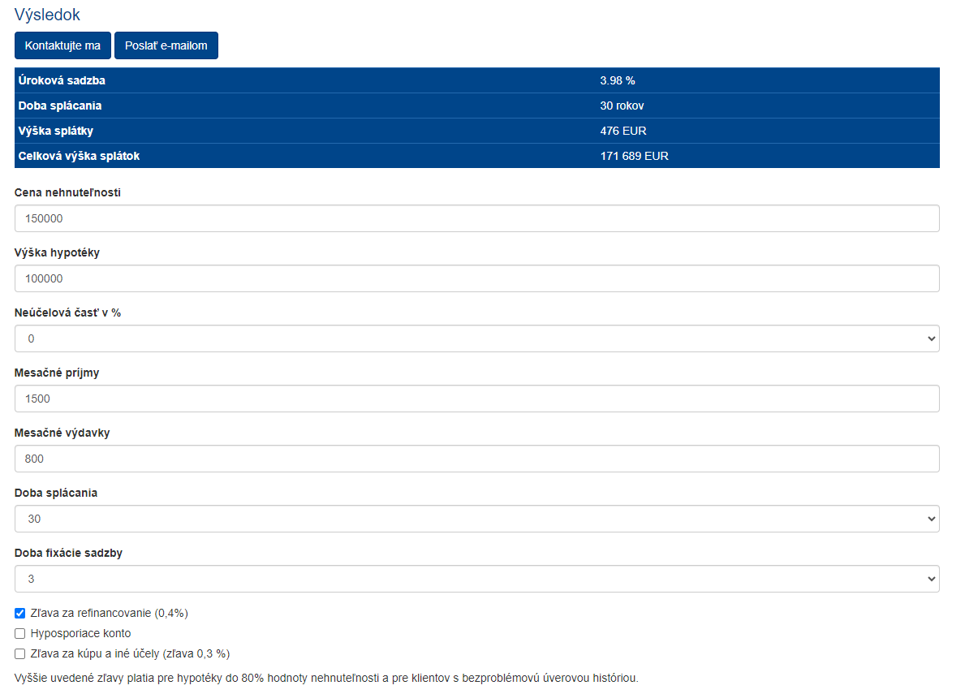Viewport: 965px width, 694px height.
Task: Focus the Cena nehnuteľnosti input field
Action: point(476,218)
